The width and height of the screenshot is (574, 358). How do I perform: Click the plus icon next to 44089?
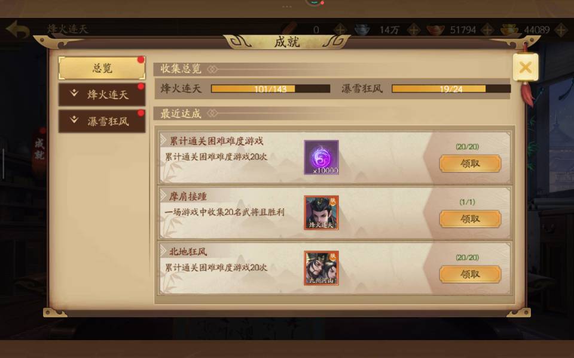561,30
